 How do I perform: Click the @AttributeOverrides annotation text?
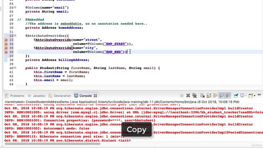pos(45,36)
